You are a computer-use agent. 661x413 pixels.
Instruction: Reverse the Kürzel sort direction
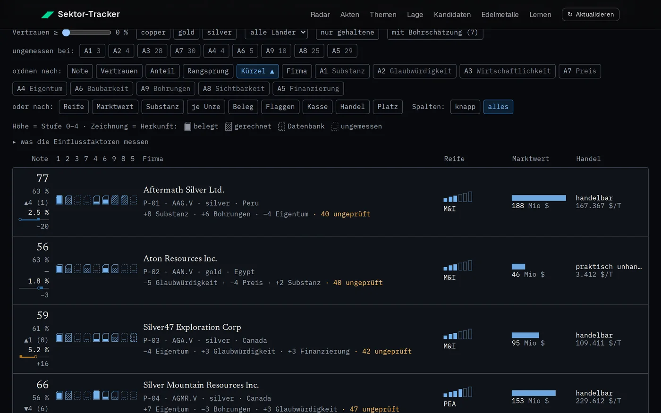[x=257, y=71]
